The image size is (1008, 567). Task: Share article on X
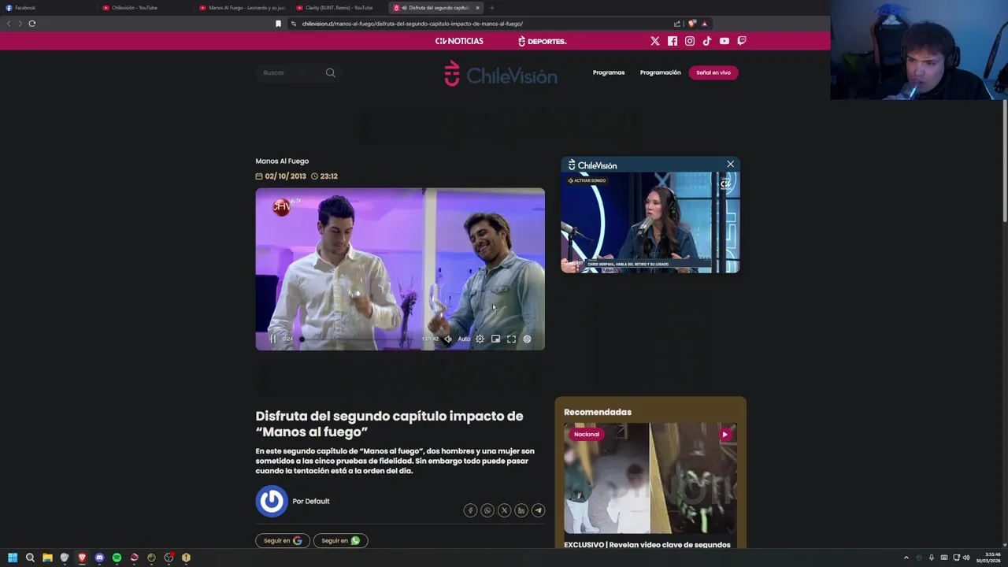[504, 510]
